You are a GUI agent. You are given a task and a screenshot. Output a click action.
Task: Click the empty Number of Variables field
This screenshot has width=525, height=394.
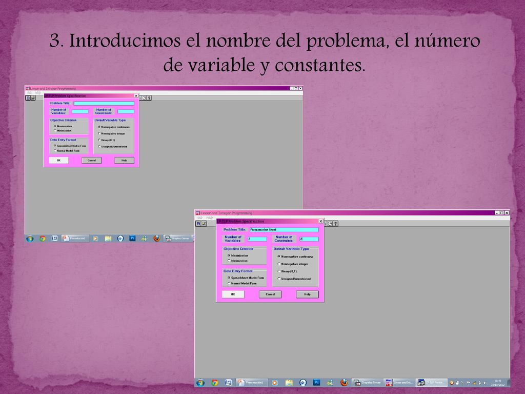(80, 111)
